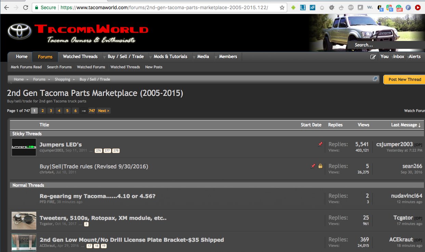Viewport: 425px width, 252px height.
Task: Go to page 2 of thread list
Action: point(42,111)
